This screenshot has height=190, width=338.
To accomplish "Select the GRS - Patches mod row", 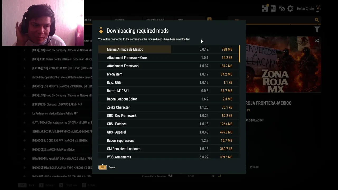I will [168, 124].
